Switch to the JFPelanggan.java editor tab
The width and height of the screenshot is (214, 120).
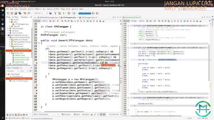(x=88, y=17)
